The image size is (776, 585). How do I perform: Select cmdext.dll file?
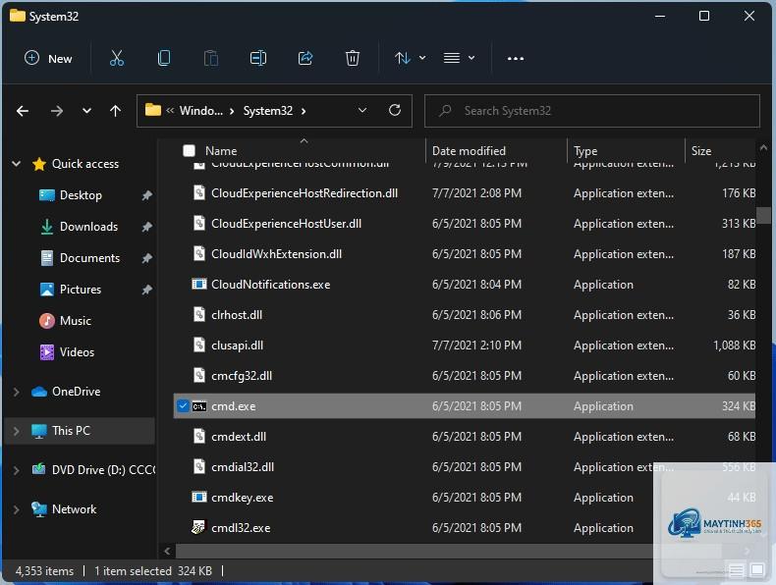[239, 437]
